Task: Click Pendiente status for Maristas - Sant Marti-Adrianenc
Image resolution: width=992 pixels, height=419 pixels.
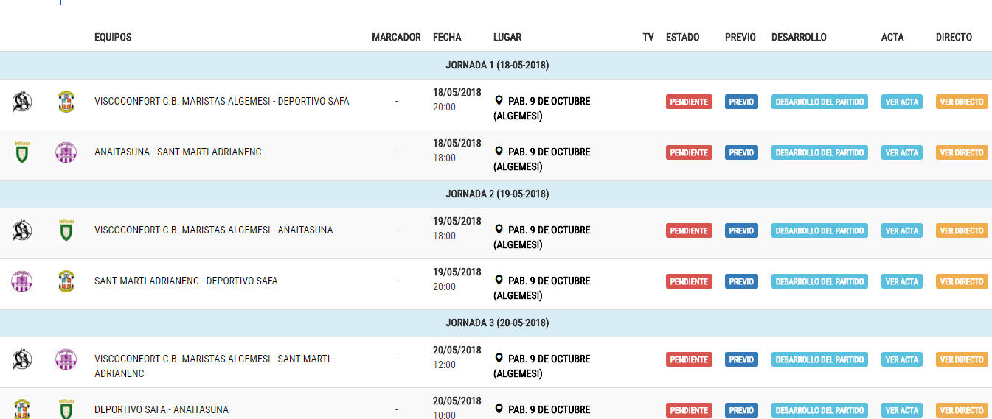Action: pyautogui.click(x=689, y=359)
